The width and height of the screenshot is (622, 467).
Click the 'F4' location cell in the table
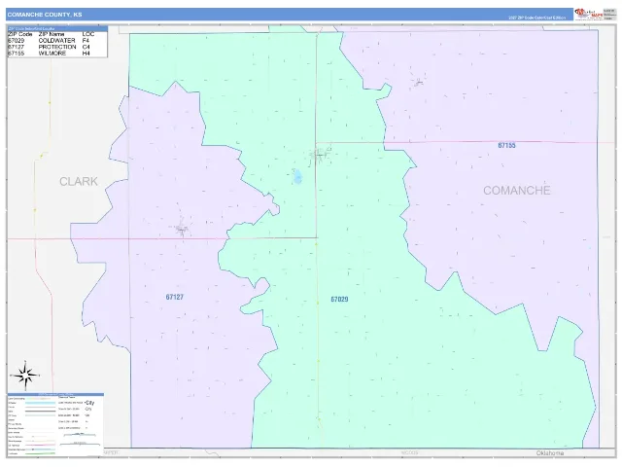[x=86, y=41]
